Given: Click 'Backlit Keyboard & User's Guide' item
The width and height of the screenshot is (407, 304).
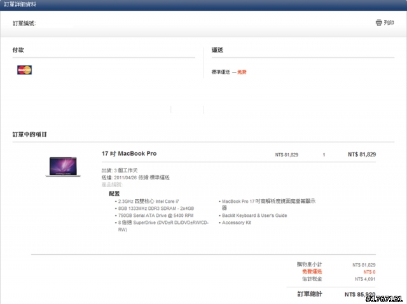Looking at the screenshot, I should [254, 216].
